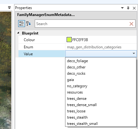The image size is (138, 129).
Task: Click the terrain viewport on the left
Action: [6, 70]
